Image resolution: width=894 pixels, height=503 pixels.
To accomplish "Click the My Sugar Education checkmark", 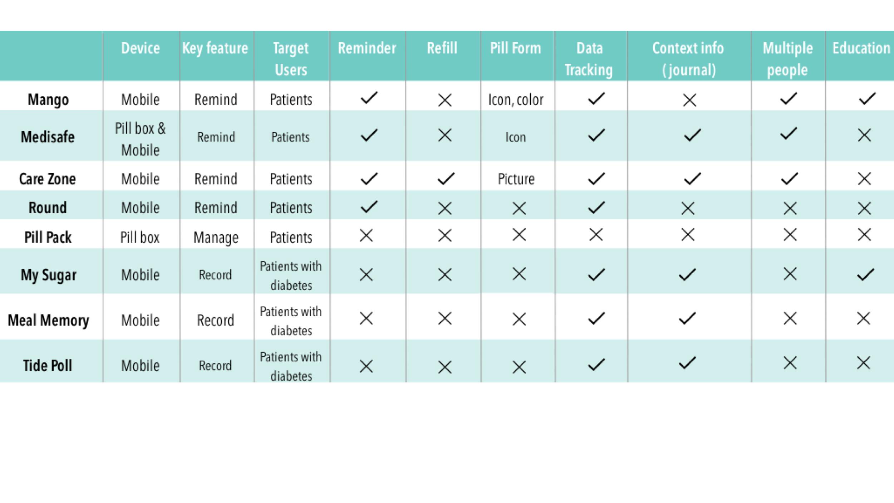I will tap(866, 275).
